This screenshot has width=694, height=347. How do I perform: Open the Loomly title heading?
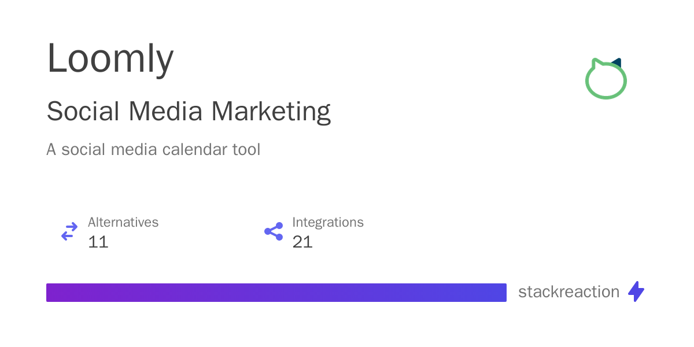(x=110, y=58)
